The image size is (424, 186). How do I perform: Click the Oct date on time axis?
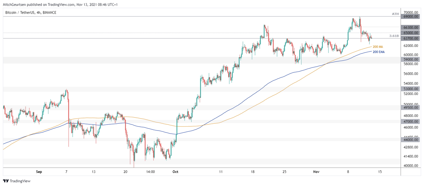coord(176,172)
